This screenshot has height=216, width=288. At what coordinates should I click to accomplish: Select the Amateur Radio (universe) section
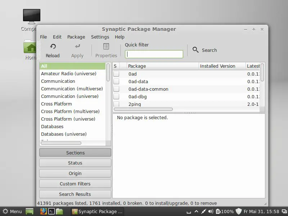73,74
